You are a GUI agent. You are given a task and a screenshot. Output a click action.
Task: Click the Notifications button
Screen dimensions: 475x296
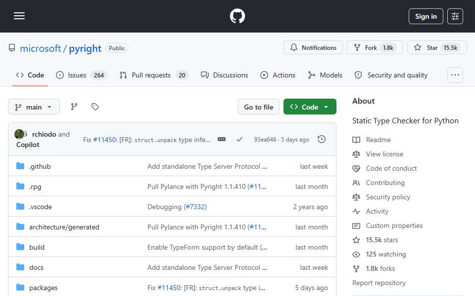coord(313,48)
